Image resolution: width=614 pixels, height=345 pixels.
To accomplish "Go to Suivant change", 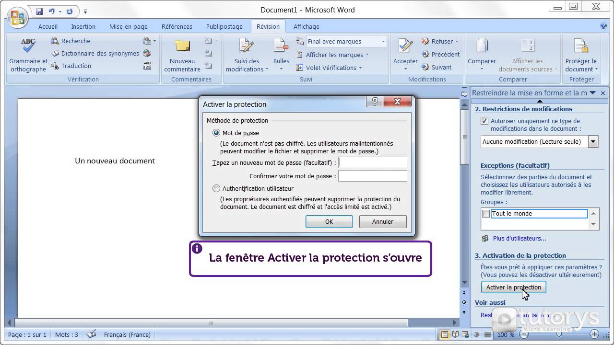I will pyautogui.click(x=437, y=68).
